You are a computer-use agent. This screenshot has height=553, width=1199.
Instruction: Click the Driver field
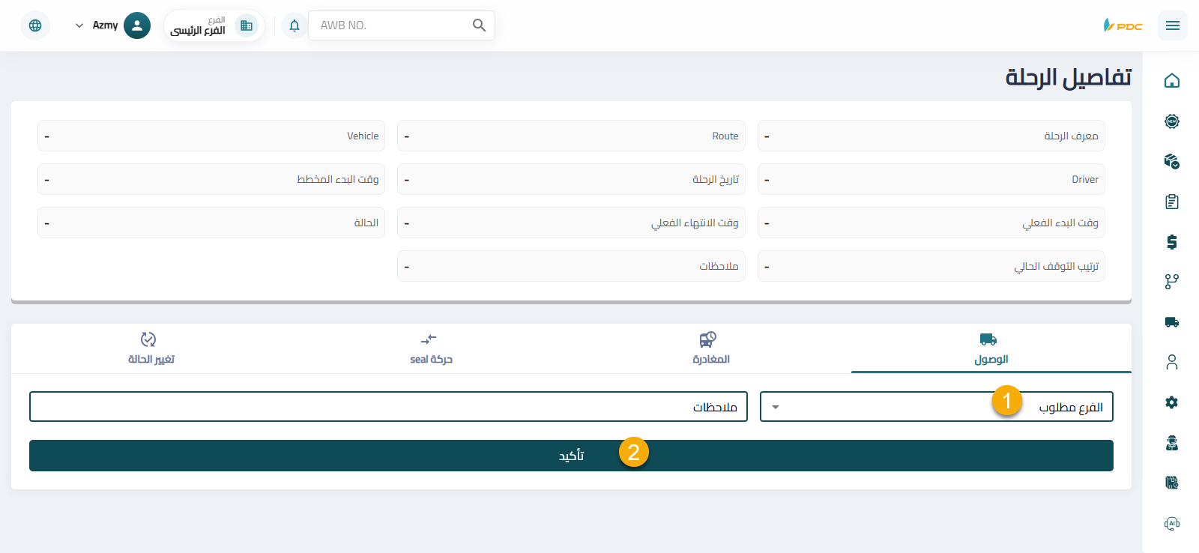[x=931, y=179]
